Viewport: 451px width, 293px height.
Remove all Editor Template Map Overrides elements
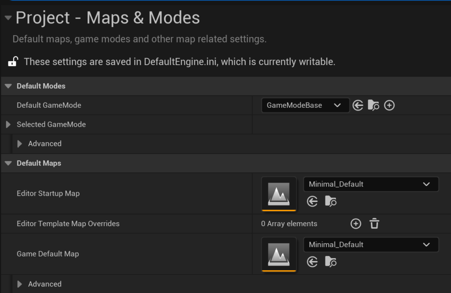(x=374, y=223)
